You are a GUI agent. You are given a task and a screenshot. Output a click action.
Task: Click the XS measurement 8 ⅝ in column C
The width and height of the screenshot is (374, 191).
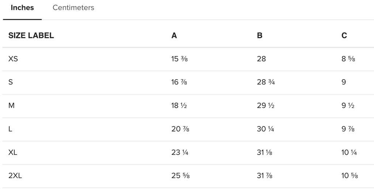coord(348,59)
